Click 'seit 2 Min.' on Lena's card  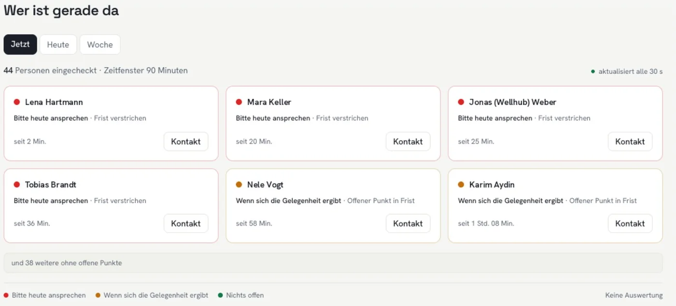coord(30,142)
